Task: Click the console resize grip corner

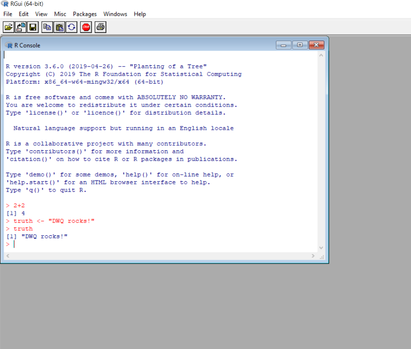Action: click(322, 257)
